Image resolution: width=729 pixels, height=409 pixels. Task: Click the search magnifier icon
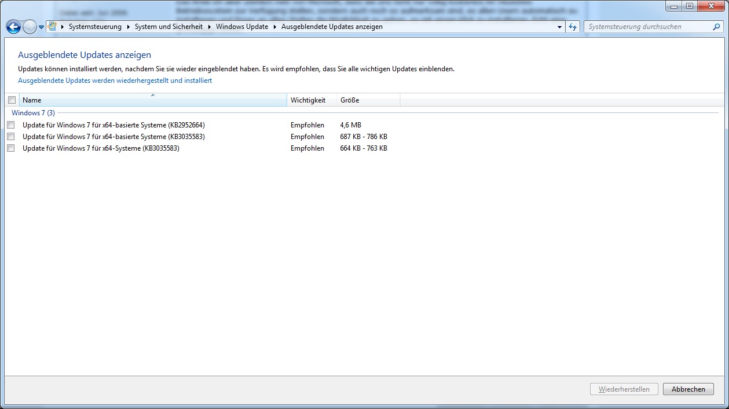pyautogui.click(x=717, y=27)
